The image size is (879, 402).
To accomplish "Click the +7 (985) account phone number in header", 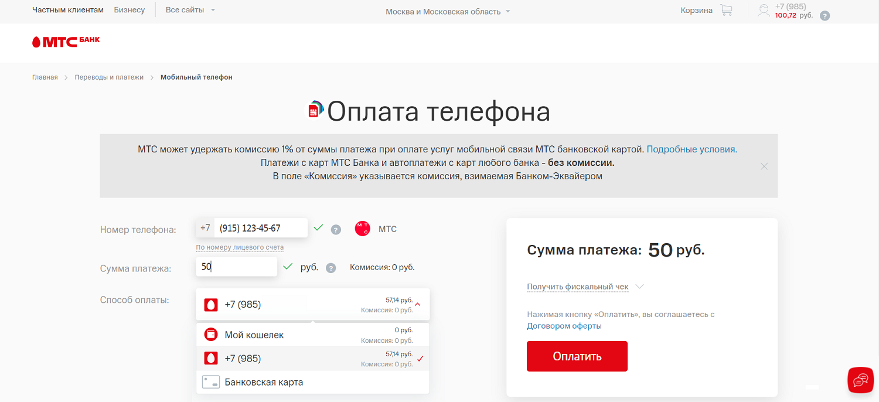I will coord(791,6).
